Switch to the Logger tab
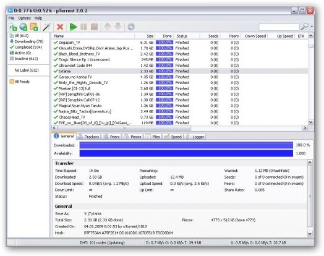Image resolution: width=324 pixels, height=256 pixels. (195, 137)
